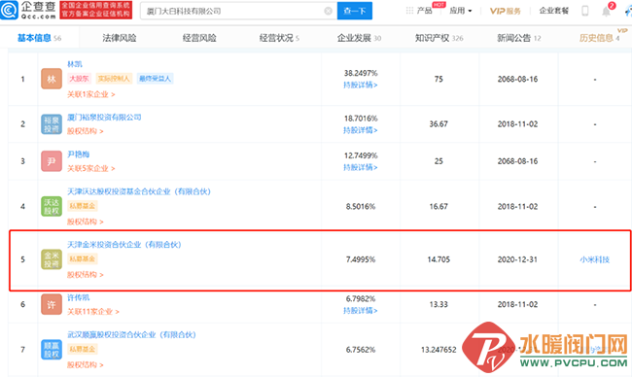Screen dimensions: 632x377
Task: Expand 关联11家企业 under 许传凯
Action: pos(93,312)
